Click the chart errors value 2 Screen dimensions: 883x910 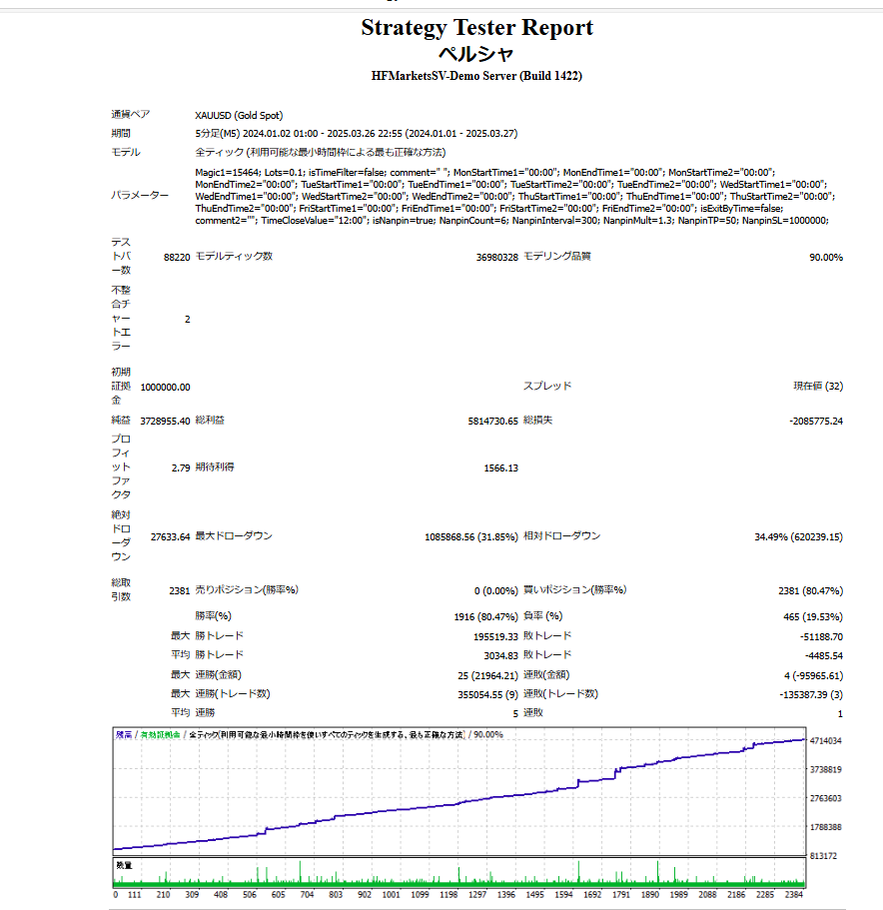(x=188, y=320)
